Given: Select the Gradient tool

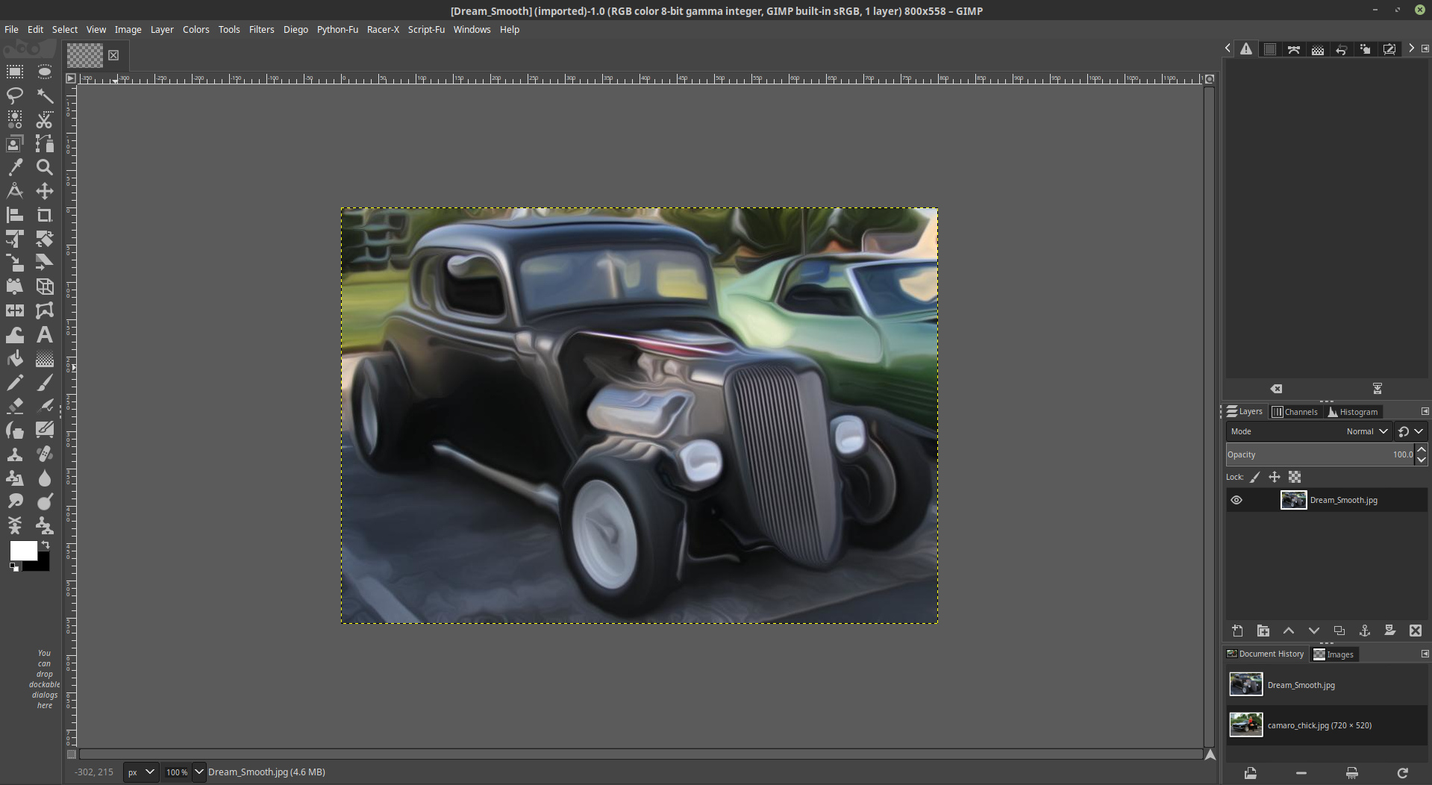Looking at the screenshot, I should point(45,358).
